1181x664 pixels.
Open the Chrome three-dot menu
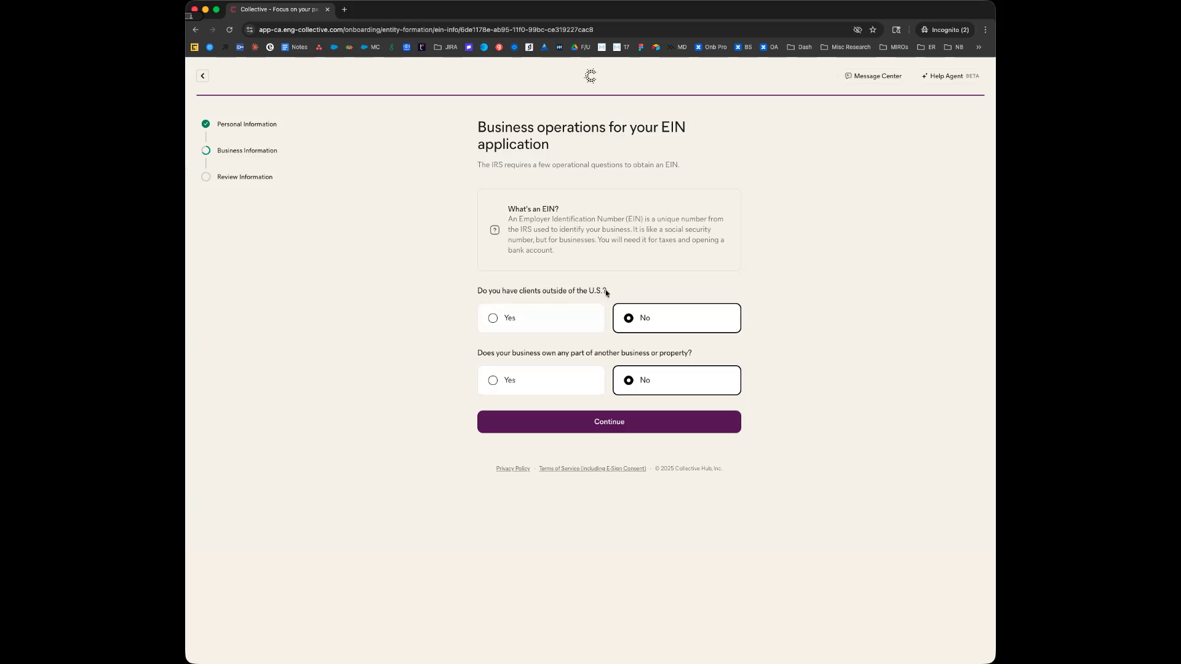pyautogui.click(x=985, y=30)
